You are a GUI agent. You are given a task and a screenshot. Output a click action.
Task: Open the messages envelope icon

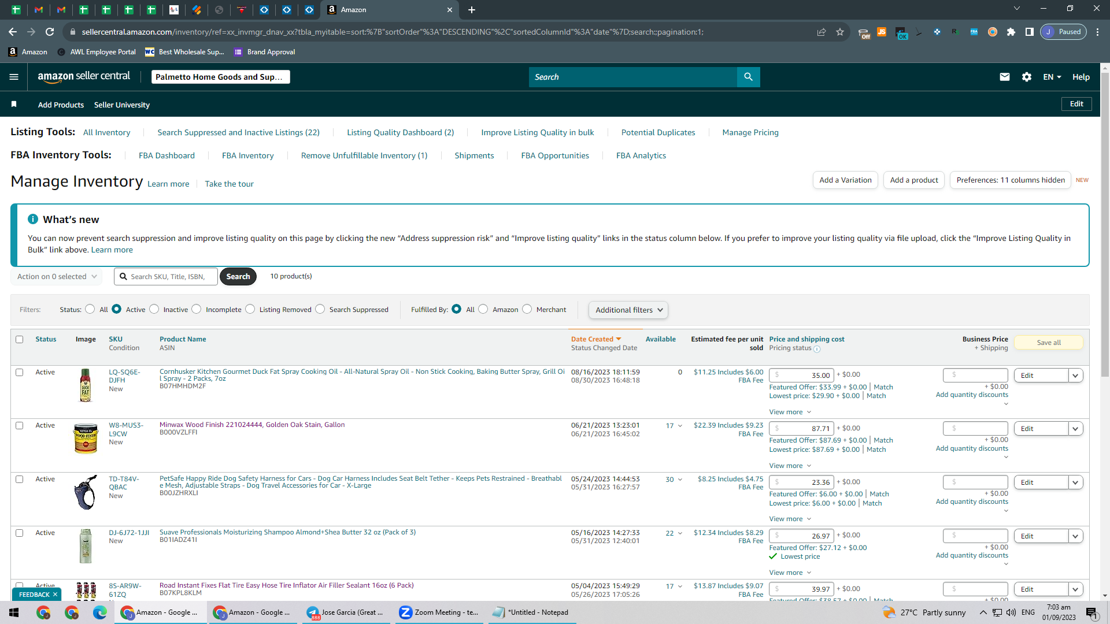click(x=1005, y=77)
